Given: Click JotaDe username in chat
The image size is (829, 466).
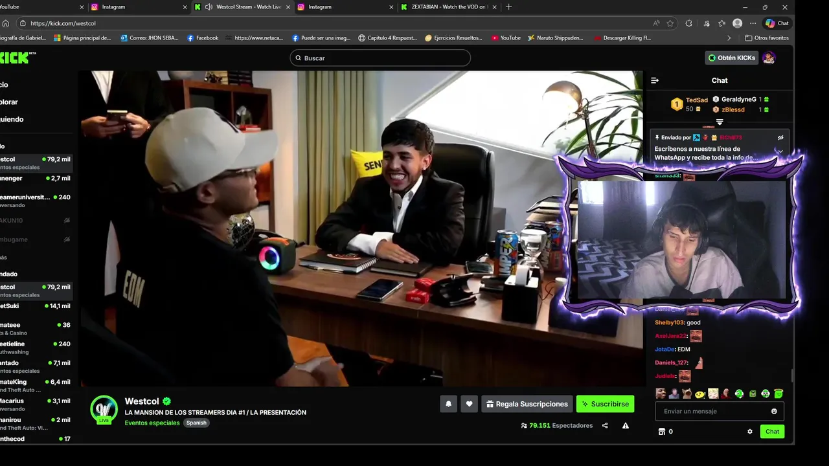Looking at the screenshot, I should tap(664, 349).
